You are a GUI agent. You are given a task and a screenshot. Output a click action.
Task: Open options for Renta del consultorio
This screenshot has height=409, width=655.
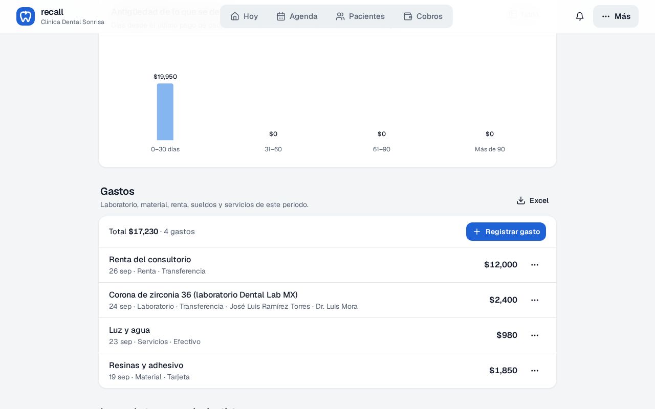tap(535, 265)
